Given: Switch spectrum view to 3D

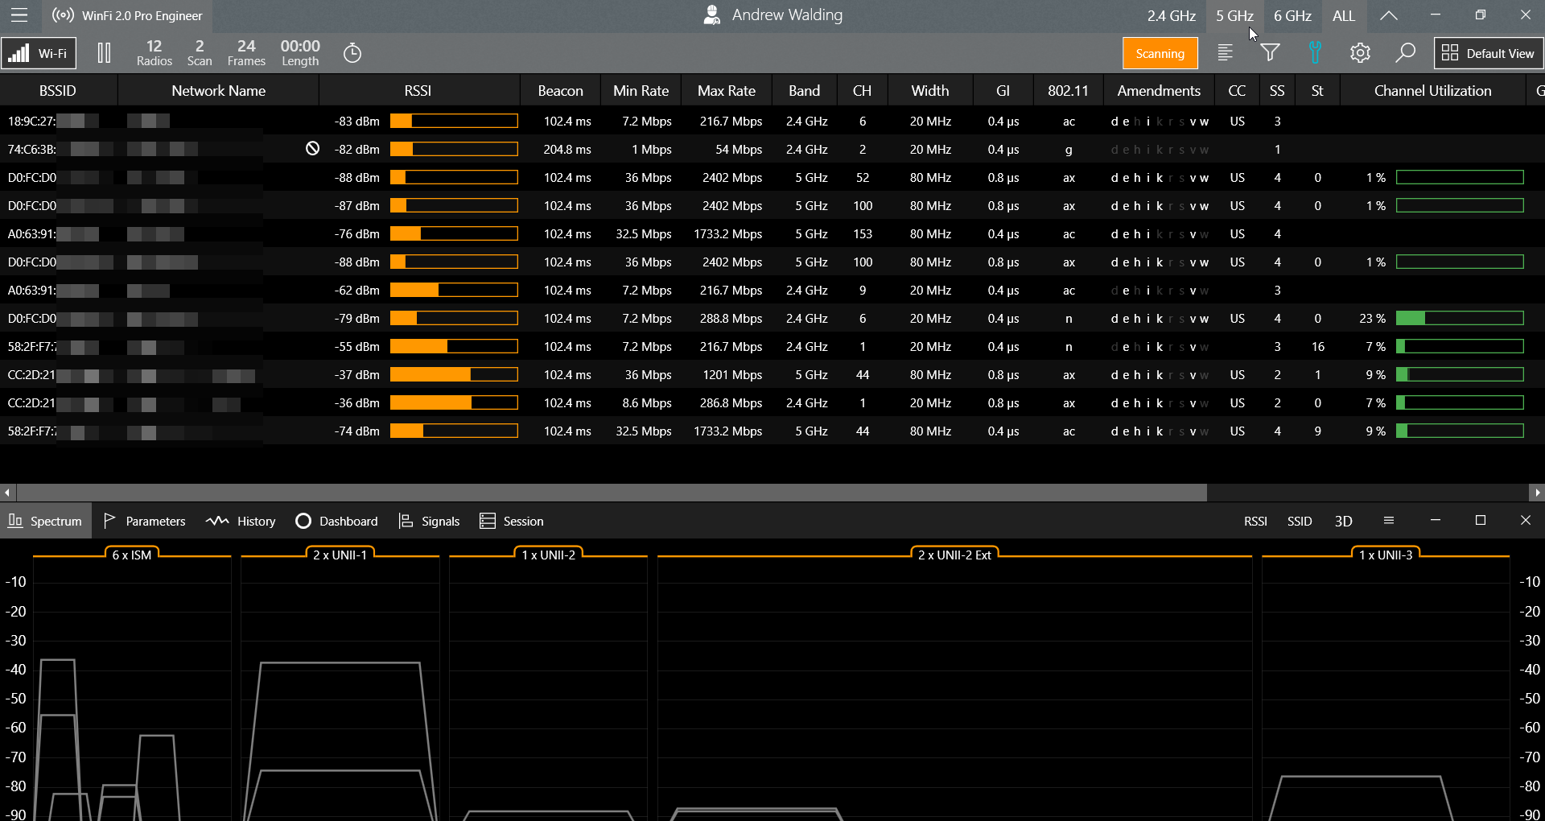Looking at the screenshot, I should pos(1343,521).
